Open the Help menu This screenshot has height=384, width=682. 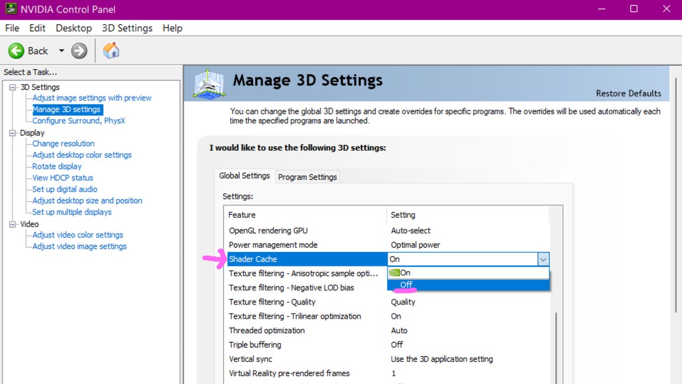(x=172, y=28)
